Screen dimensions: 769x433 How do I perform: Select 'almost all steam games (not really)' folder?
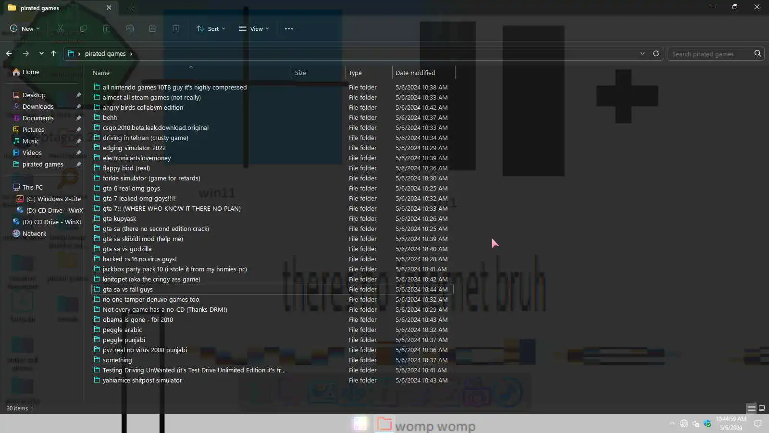[x=272, y=97]
